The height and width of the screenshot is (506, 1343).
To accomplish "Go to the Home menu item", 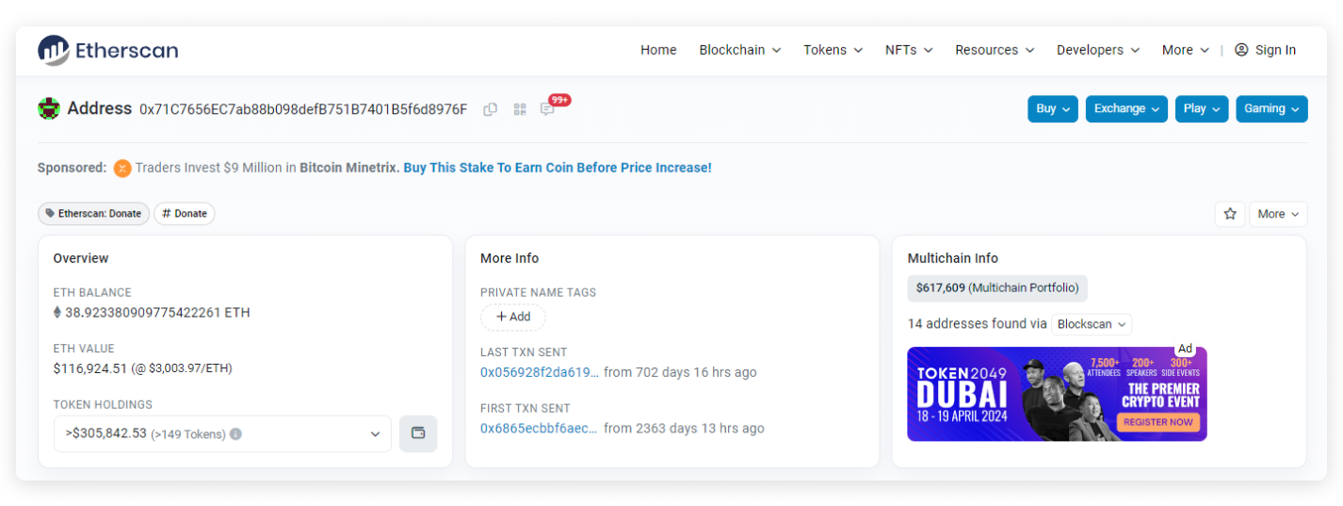I will pos(658,50).
